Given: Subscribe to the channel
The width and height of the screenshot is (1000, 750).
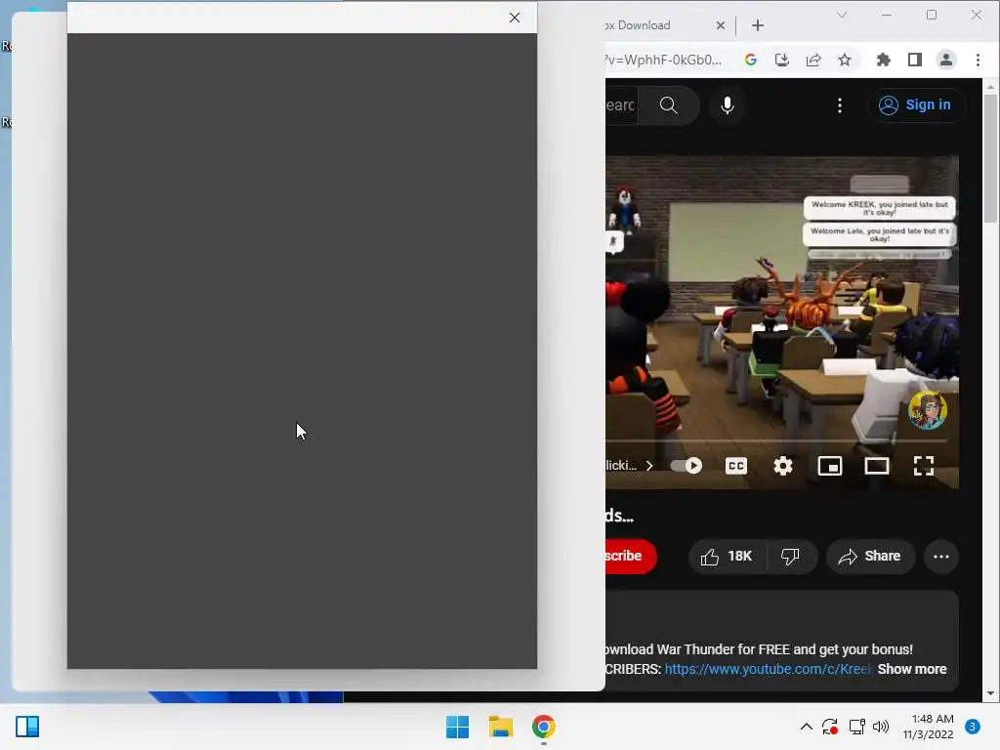Looking at the screenshot, I should click(630, 556).
